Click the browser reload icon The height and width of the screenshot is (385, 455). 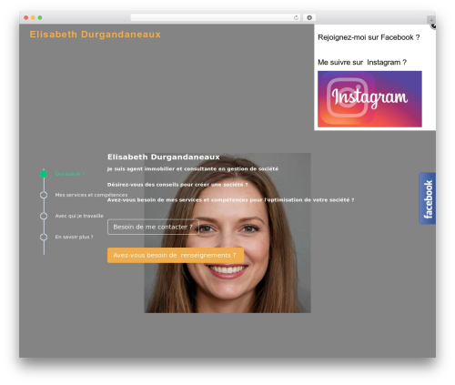[296, 17]
